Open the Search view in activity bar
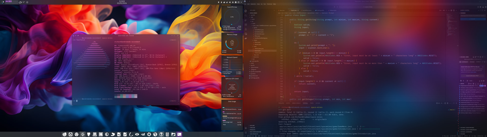This screenshot has height=137, width=487. [246, 15]
